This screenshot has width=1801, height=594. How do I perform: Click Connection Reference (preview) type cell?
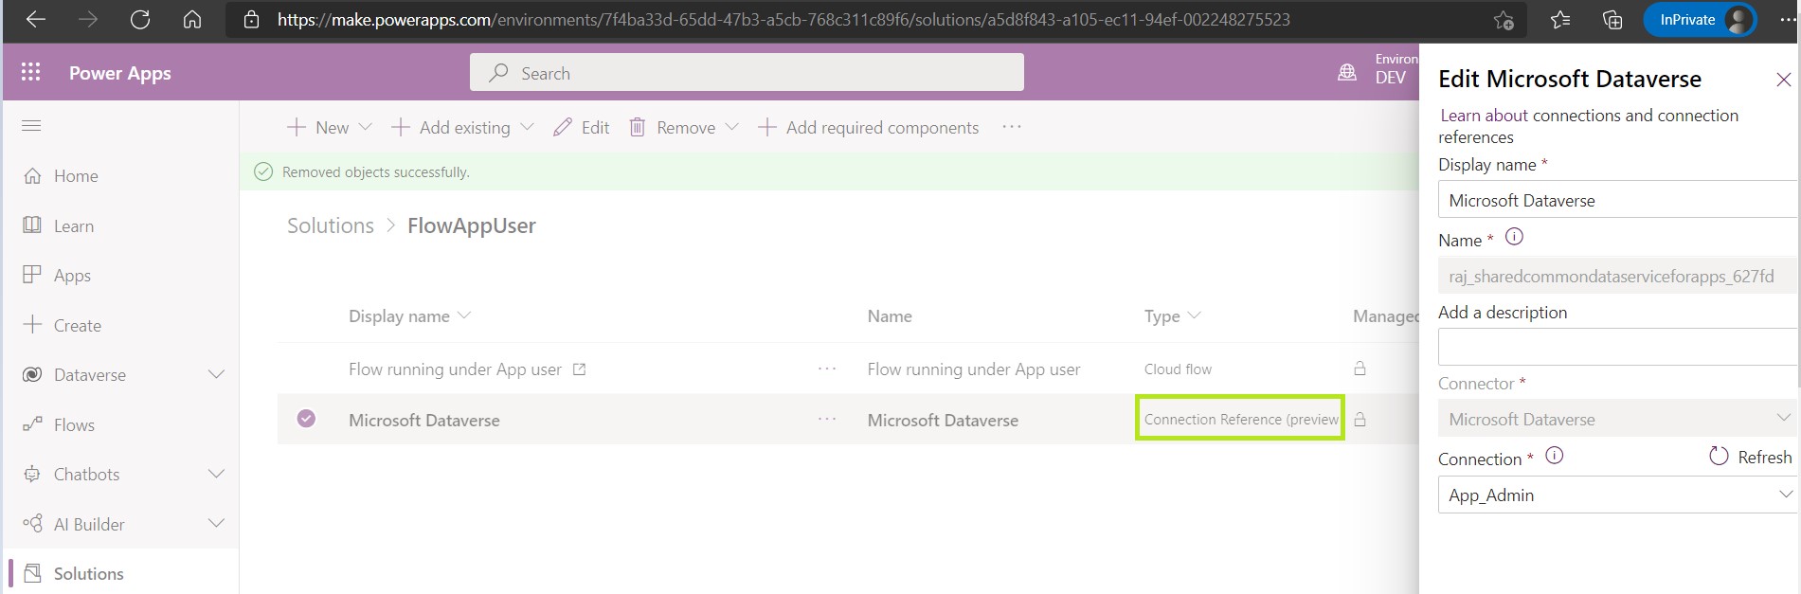[1240, 419]
